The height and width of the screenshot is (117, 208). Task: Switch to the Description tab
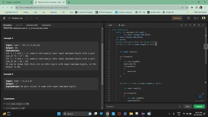pyautogui.click(x=7, y=25)
